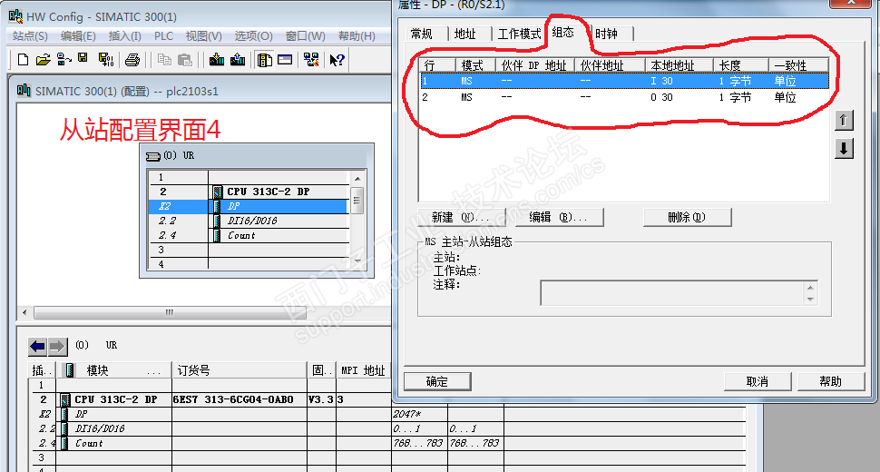The image size is (880, 472).
Task: Switch to the 地址 tab
Action: [x=464, y=34]
